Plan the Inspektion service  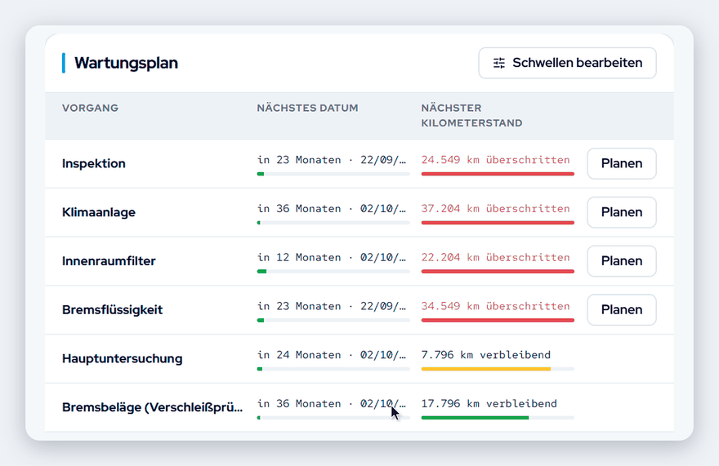coord(621,163)
